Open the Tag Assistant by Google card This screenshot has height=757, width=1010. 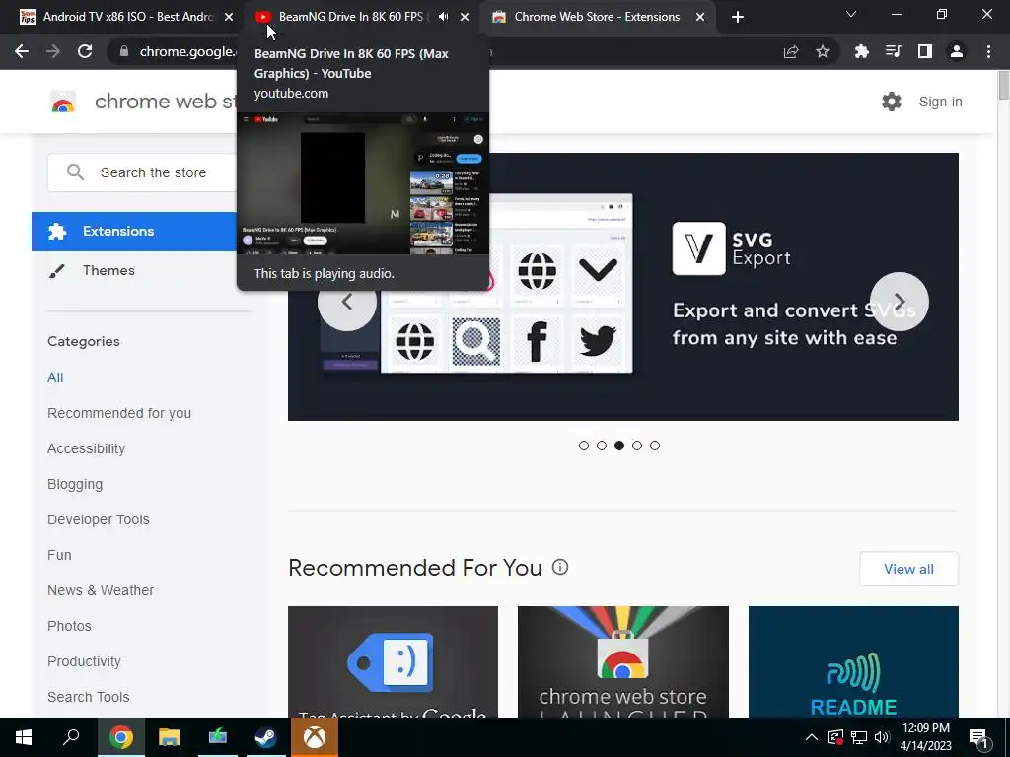(393, 661)
